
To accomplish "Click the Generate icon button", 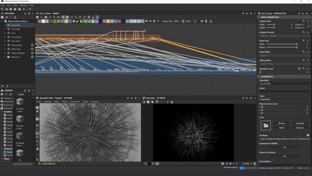I will pos(300,123).
